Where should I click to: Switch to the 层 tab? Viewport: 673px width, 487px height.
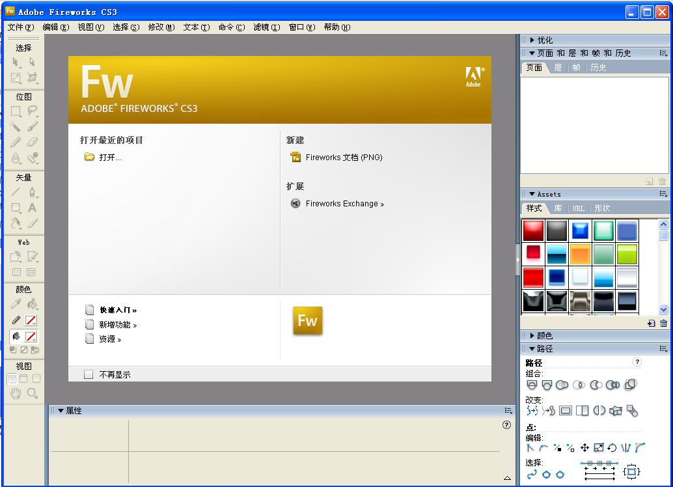558,68
